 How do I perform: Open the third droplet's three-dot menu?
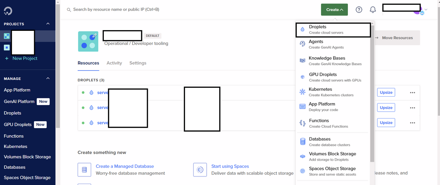(412, 123)
